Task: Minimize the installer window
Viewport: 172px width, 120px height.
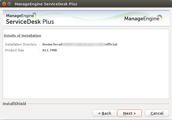Action: pos(9,4)
